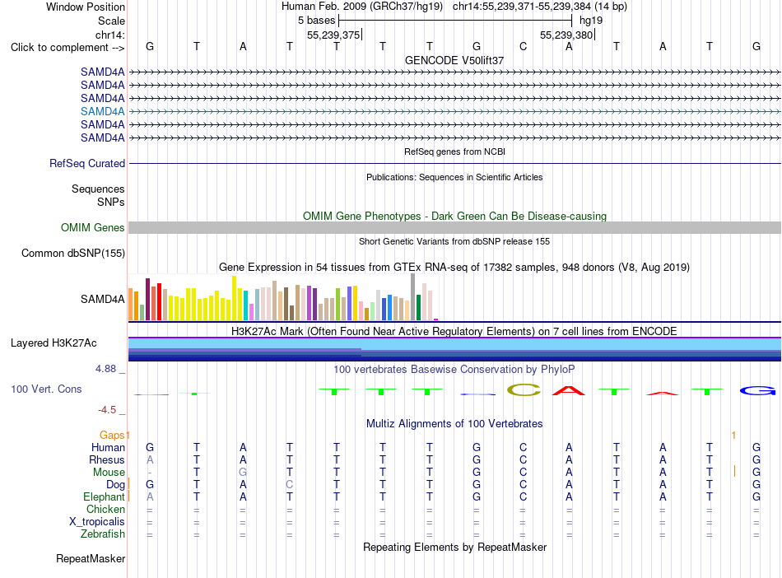782x578 pixels.
Task: Click 'Multiz Alignments of 100 Vertebrates' title
Action: pyautogui.click(x=454, y=423)
